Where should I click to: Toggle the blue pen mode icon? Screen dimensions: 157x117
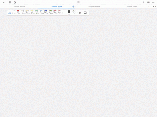pos(10,13)
